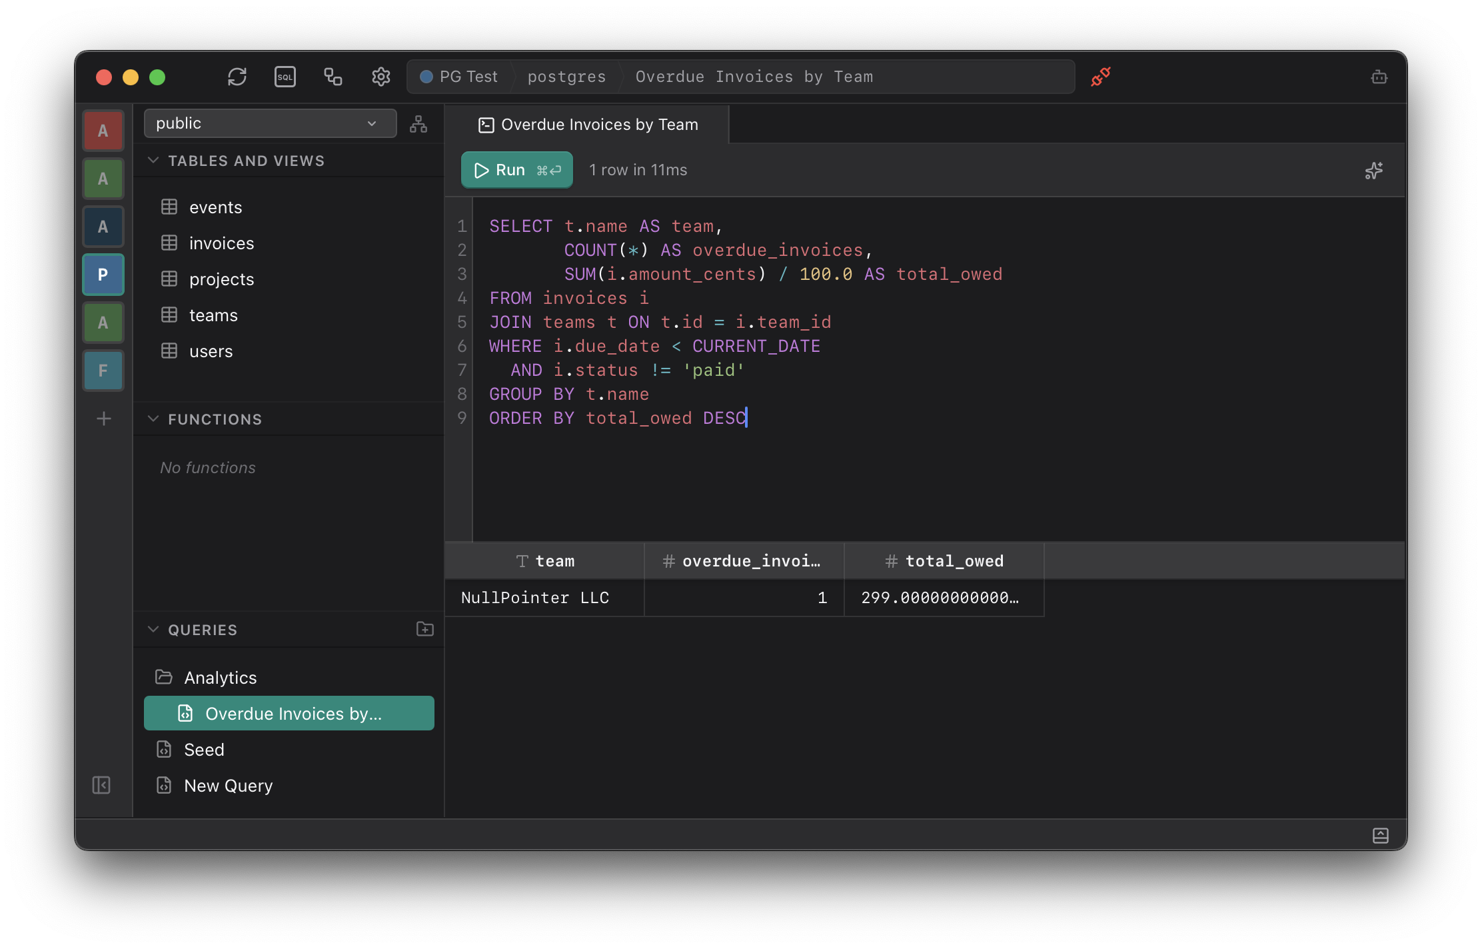The height and width of the screenshot is (949, 1482).
Task: Open the SQL editor icon in toolbar
Action: (x=285, y=77)
